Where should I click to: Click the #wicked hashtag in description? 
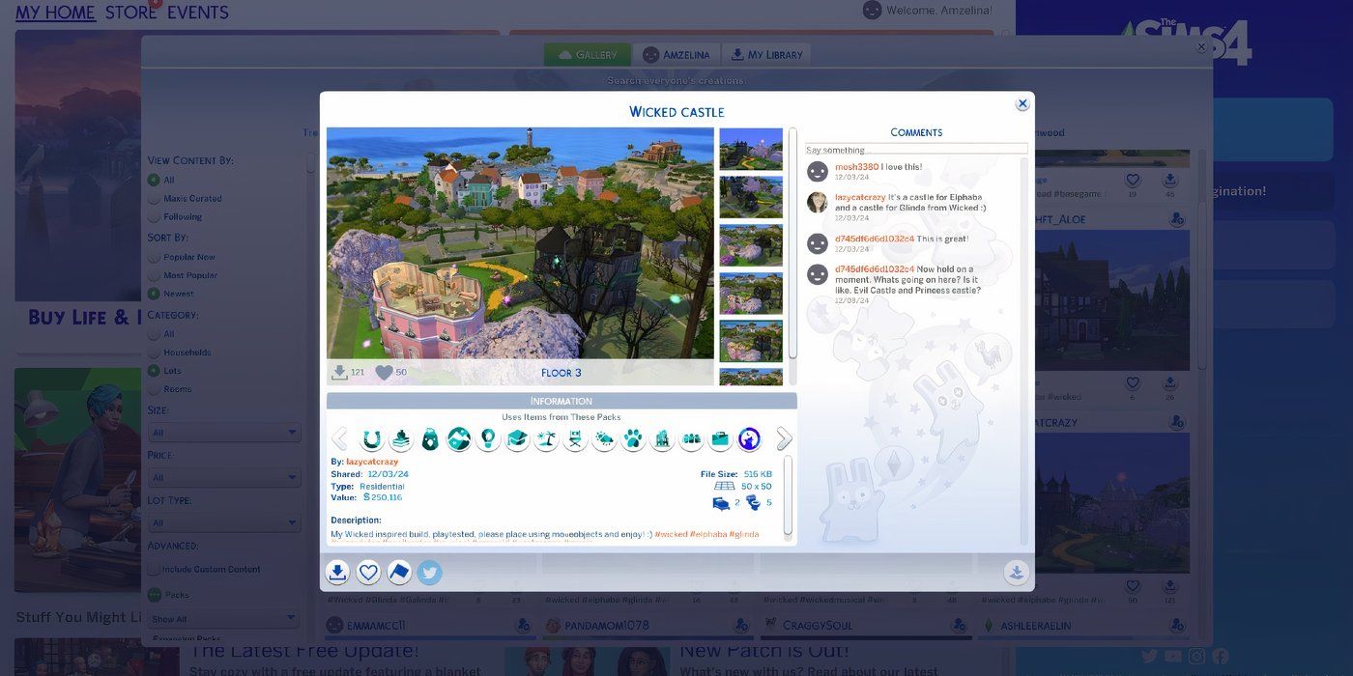pos(671,534)
